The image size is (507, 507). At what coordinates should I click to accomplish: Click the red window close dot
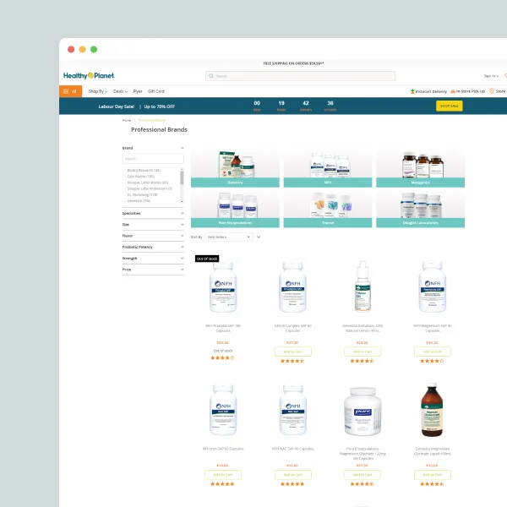[71, 49]
